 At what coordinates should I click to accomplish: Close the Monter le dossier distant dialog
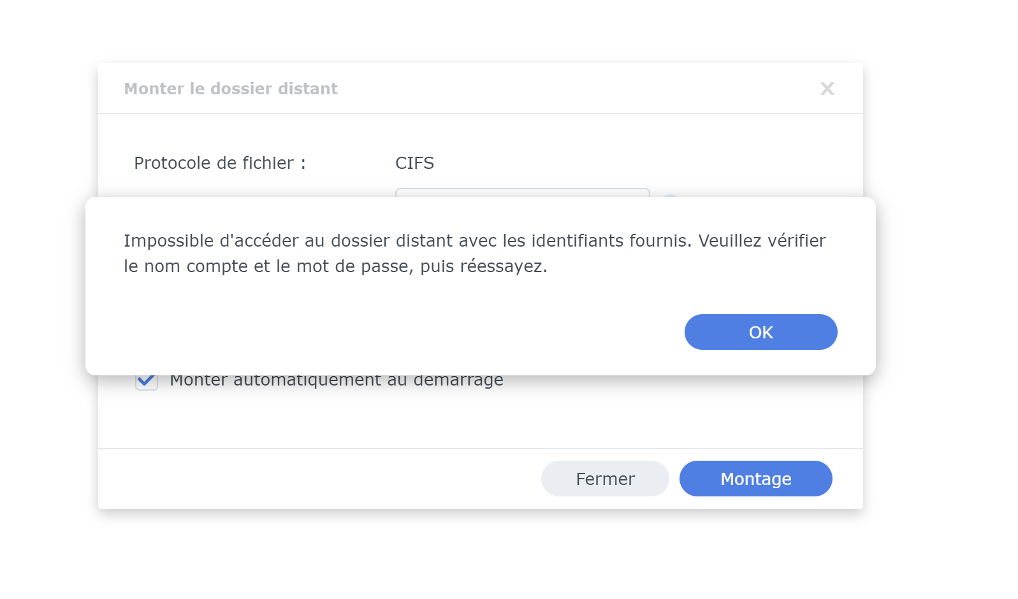point(827,89)
